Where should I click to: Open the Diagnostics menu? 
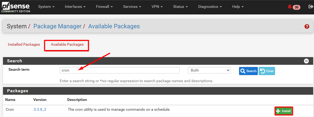coord(210,7)
